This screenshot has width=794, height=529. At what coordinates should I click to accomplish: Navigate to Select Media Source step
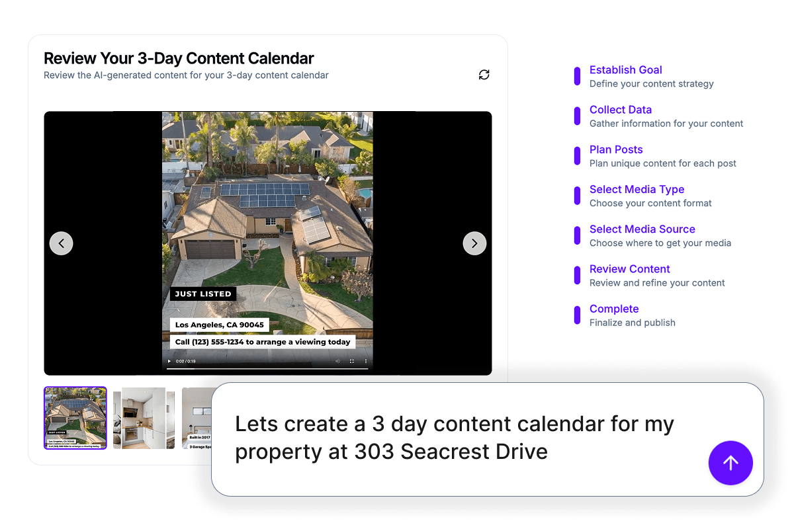(642, 229)
